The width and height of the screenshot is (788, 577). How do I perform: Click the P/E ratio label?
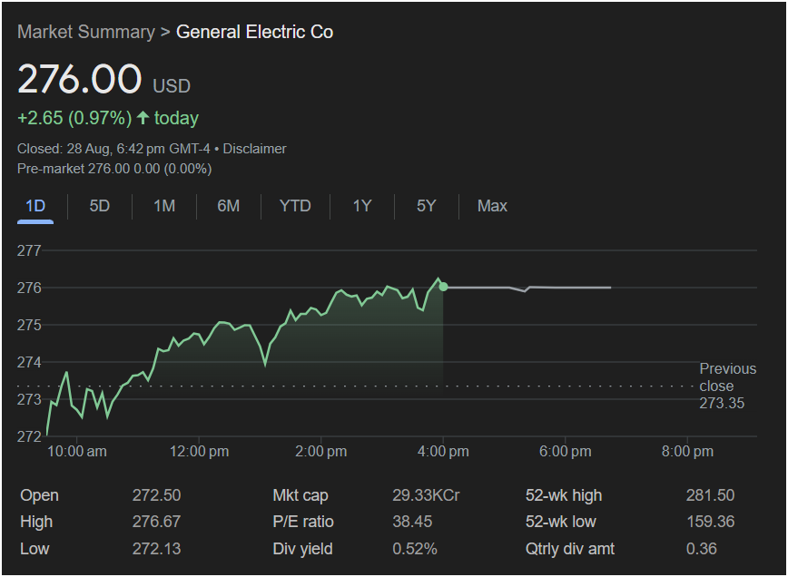tap(303, 522)
